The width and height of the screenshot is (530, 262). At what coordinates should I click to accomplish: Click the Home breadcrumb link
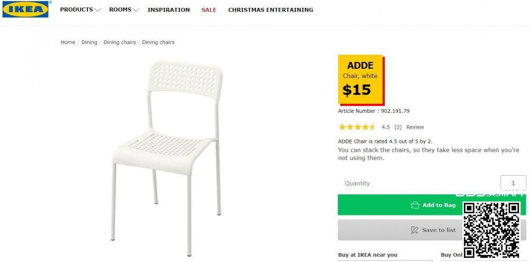pyautogui.click(x=68, y=42)
